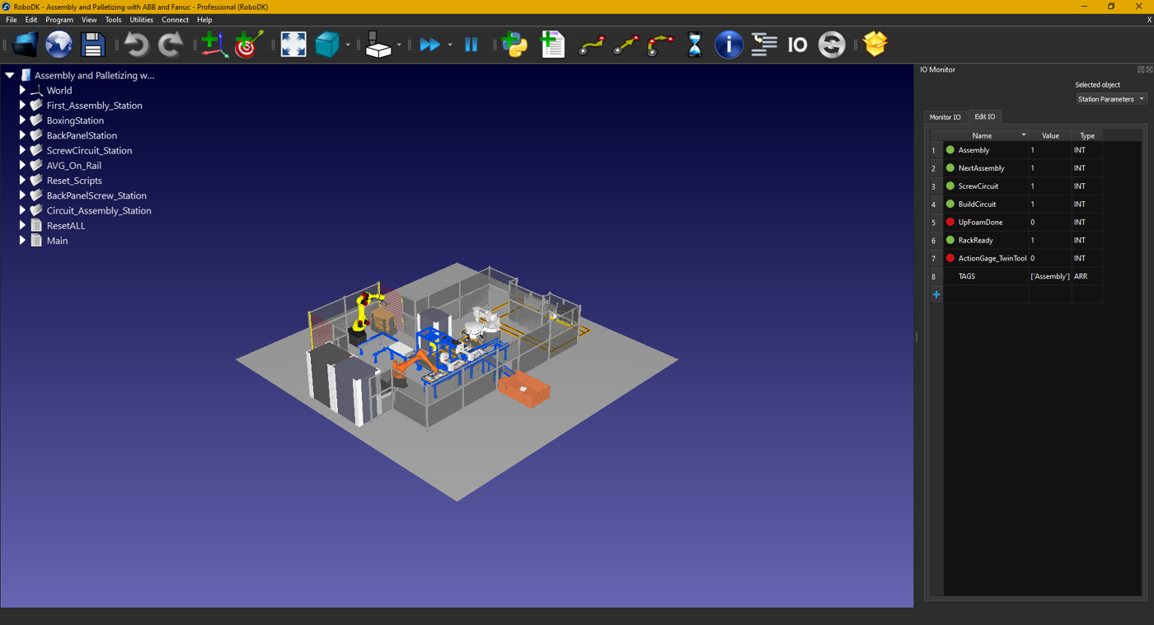Add a program call instruction icon
Screen dimensions: 1154x625
pyautogui.click(x=764, y=45)
